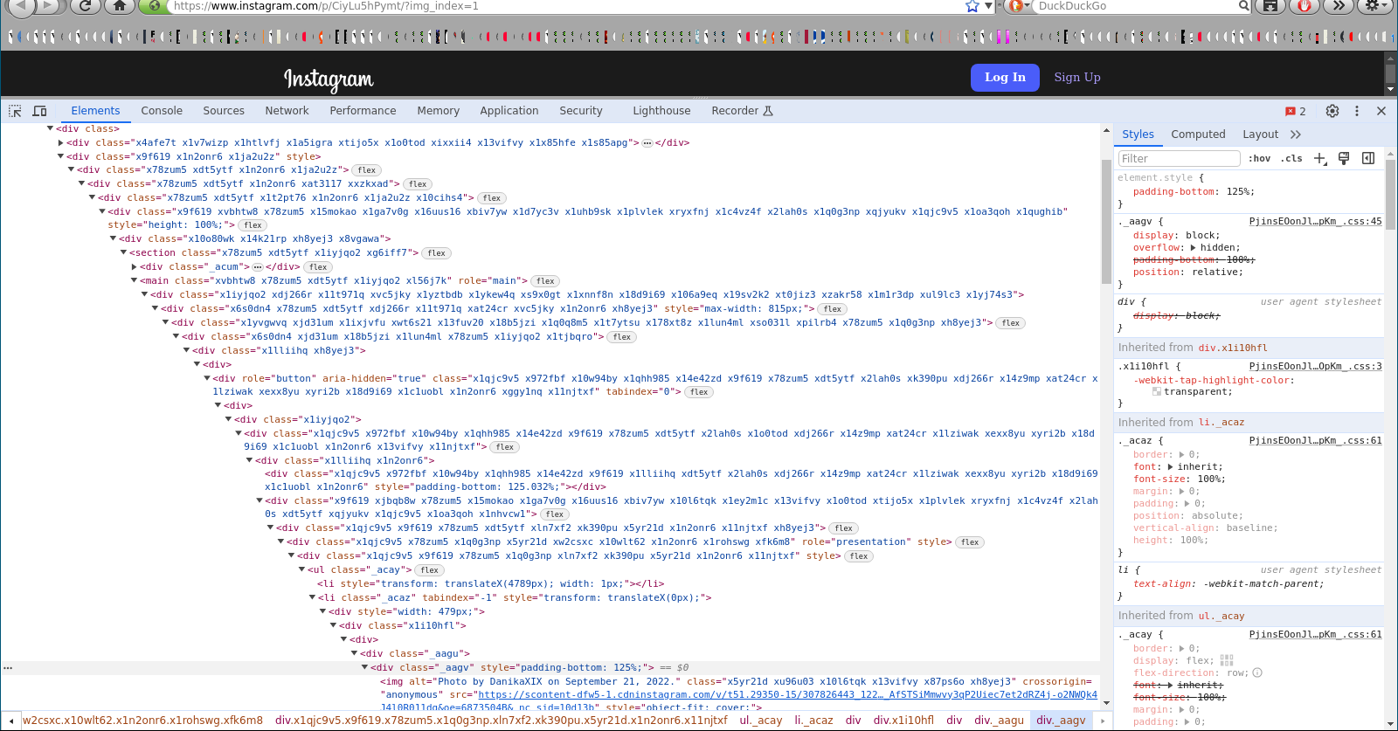This screenshot has height=731, width=1398.
Task: Open the img src cdninstagram URL
Action: click(x=787, y=695)
